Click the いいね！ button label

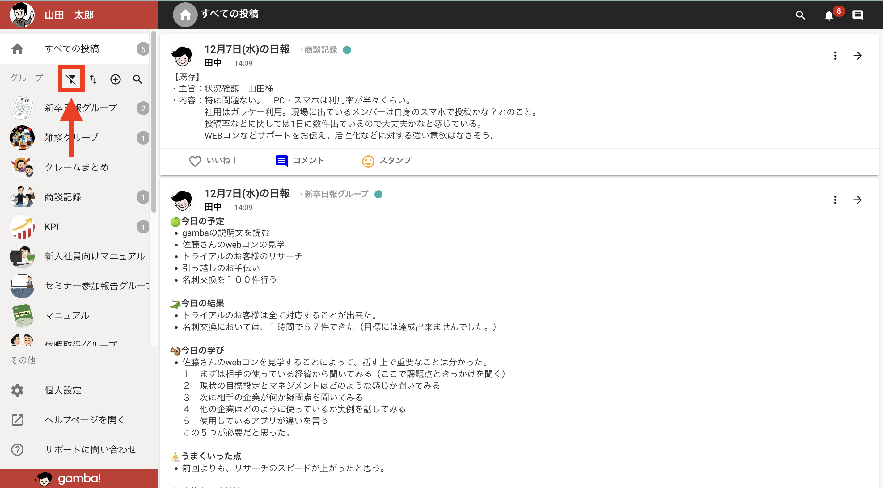click(222, 160)
